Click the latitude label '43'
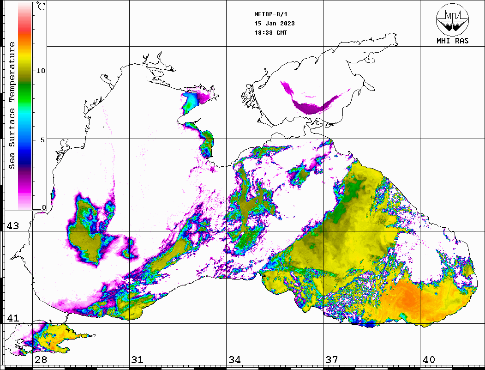This screenshot has height=370, width=485. coord(12,226)
